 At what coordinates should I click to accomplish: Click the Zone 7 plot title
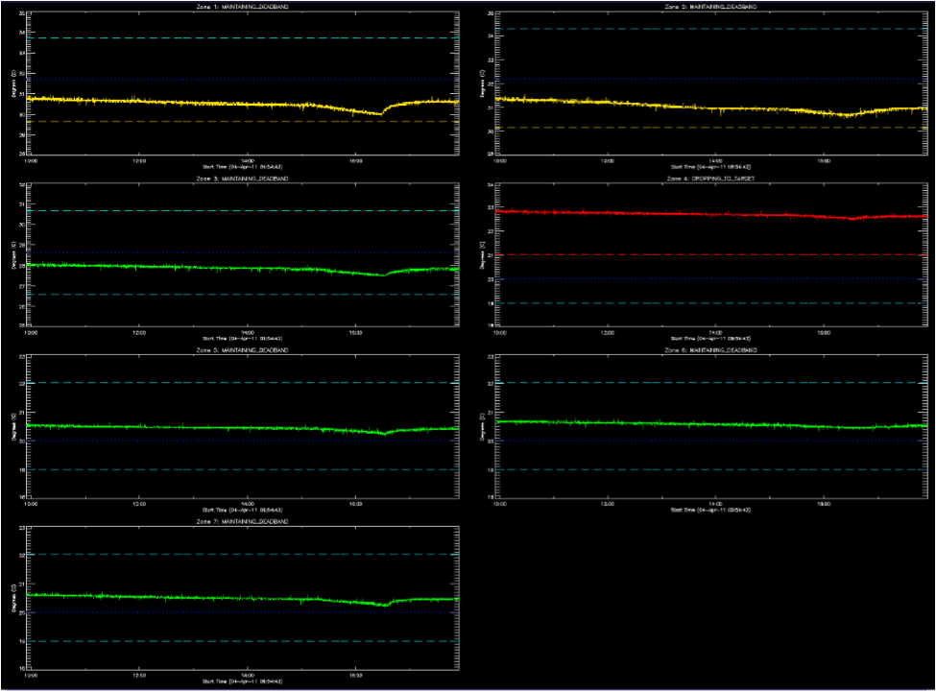(x=243, y=521)
